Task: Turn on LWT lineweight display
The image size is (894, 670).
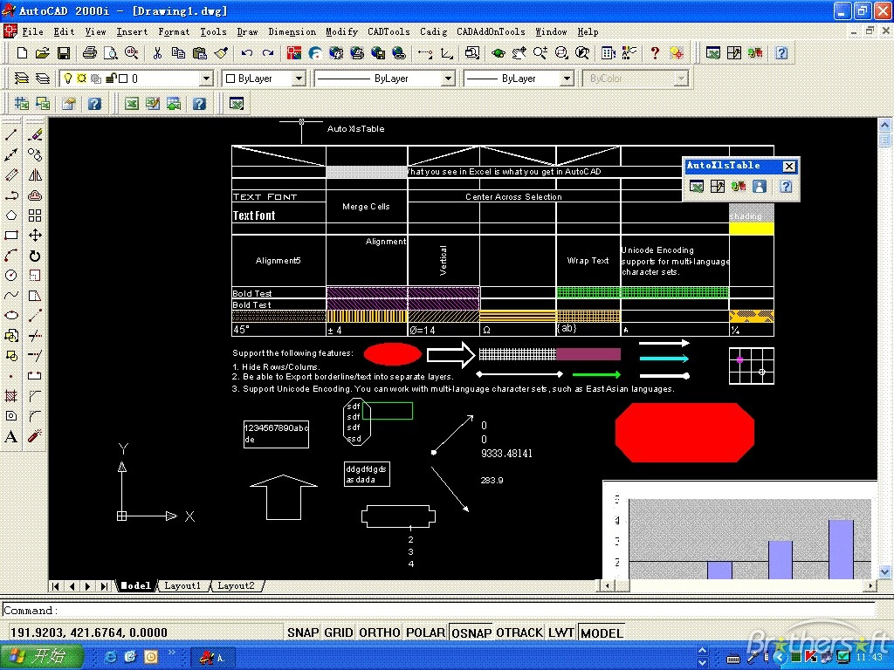Action: (x=561, y=632)
